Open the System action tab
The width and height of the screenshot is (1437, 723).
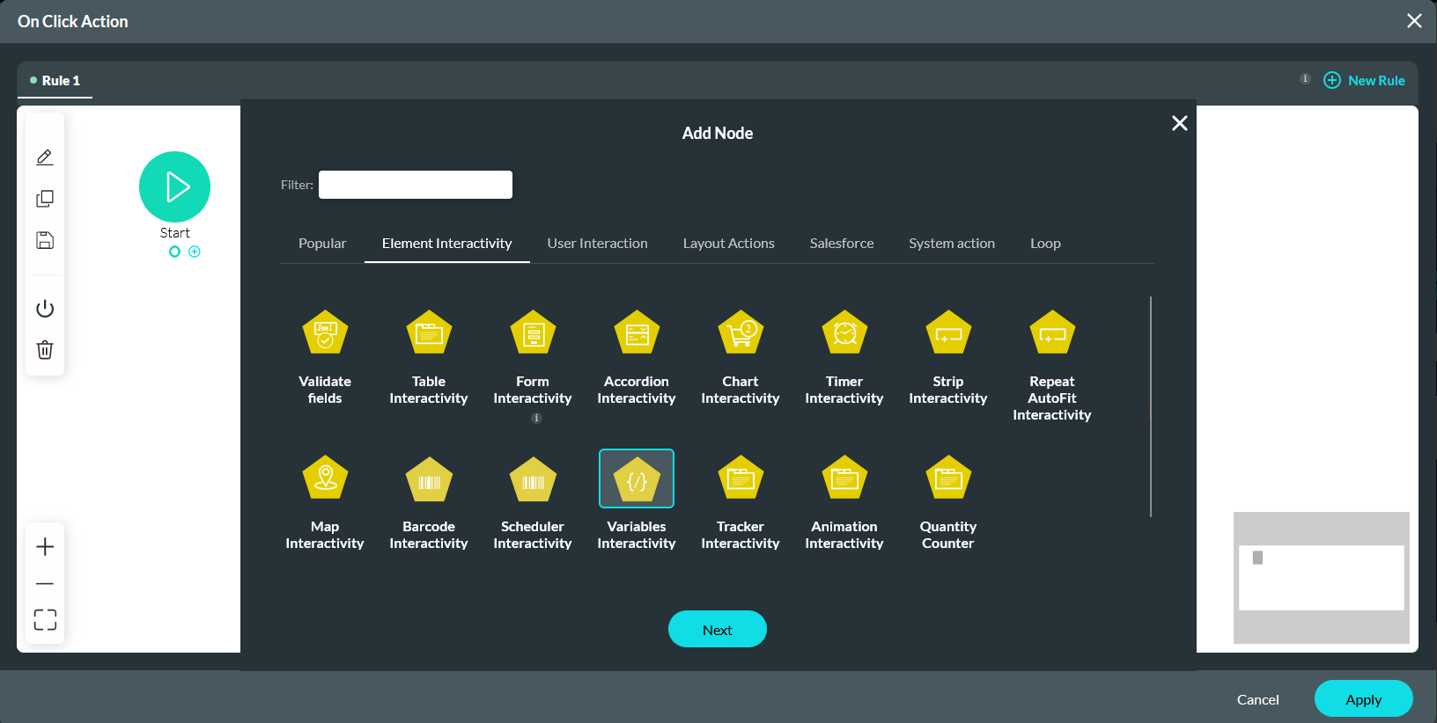click(952, 244)
